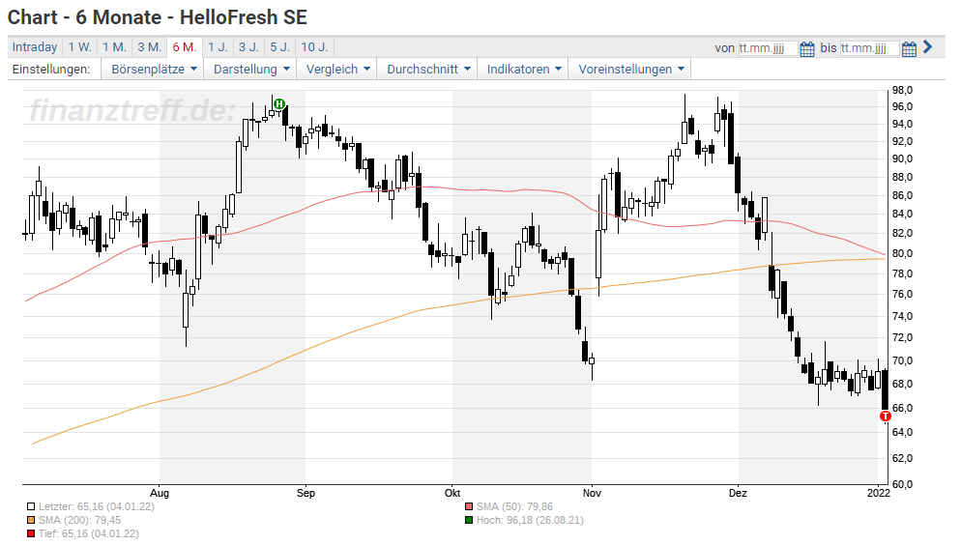Switch to the 3 M. time range
Screen dimensions: 961x546
(149, 47)
